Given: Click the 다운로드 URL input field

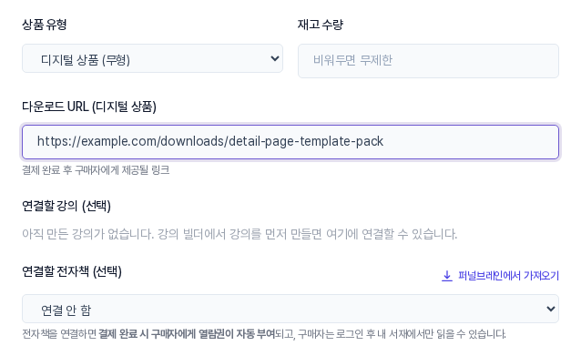Looking at the screenshot, I should (290, 142).
